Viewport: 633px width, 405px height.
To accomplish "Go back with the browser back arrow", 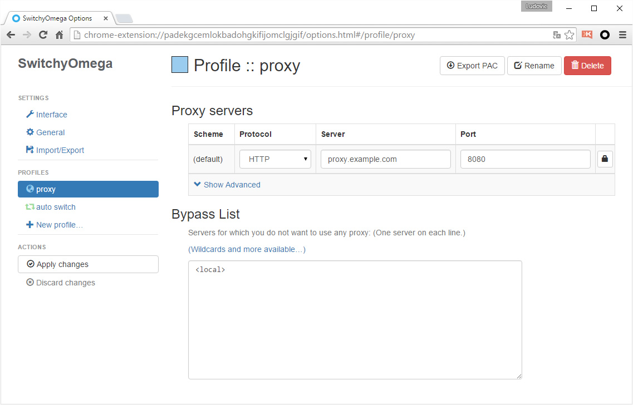I will pyautogui.click(x=11, y=35).
